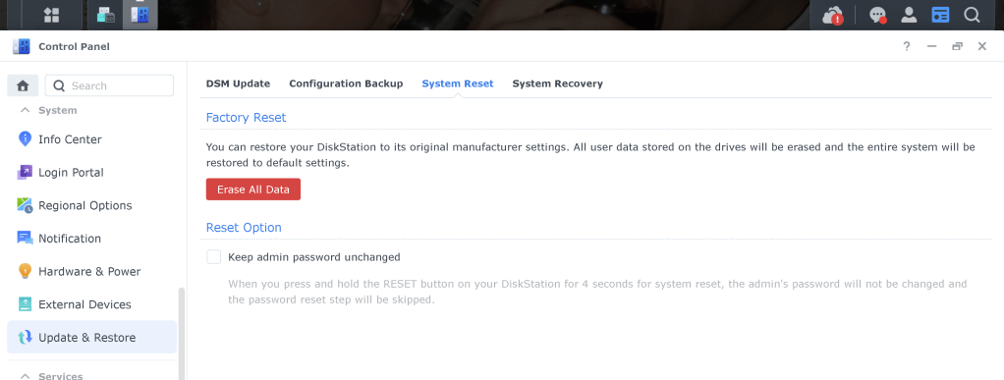Open the cloud upload alert icon
Image resolution: width=1004 pixels, height=380 pixels.
[834, 16]
